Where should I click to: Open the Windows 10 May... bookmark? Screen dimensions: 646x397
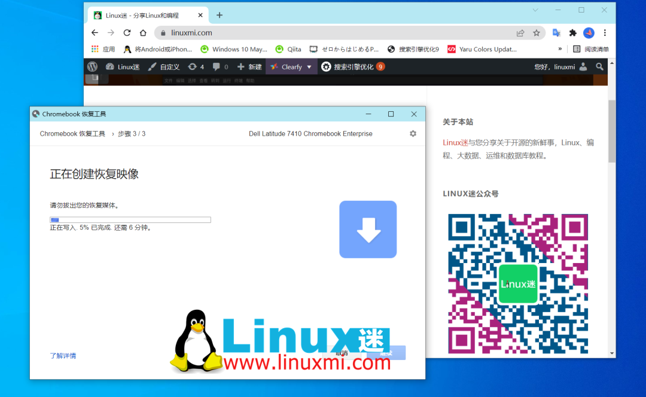coord(234,49)
